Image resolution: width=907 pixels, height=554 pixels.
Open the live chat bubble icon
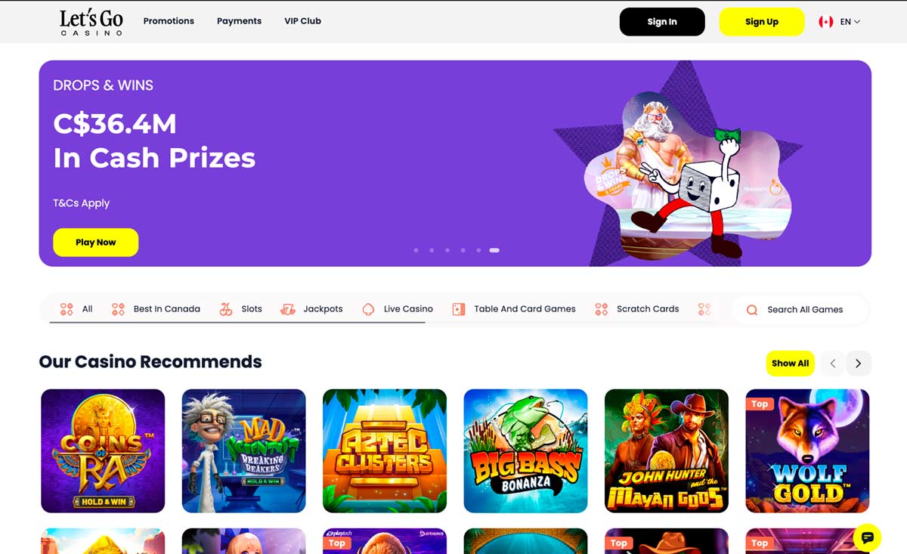click(867, 537)
